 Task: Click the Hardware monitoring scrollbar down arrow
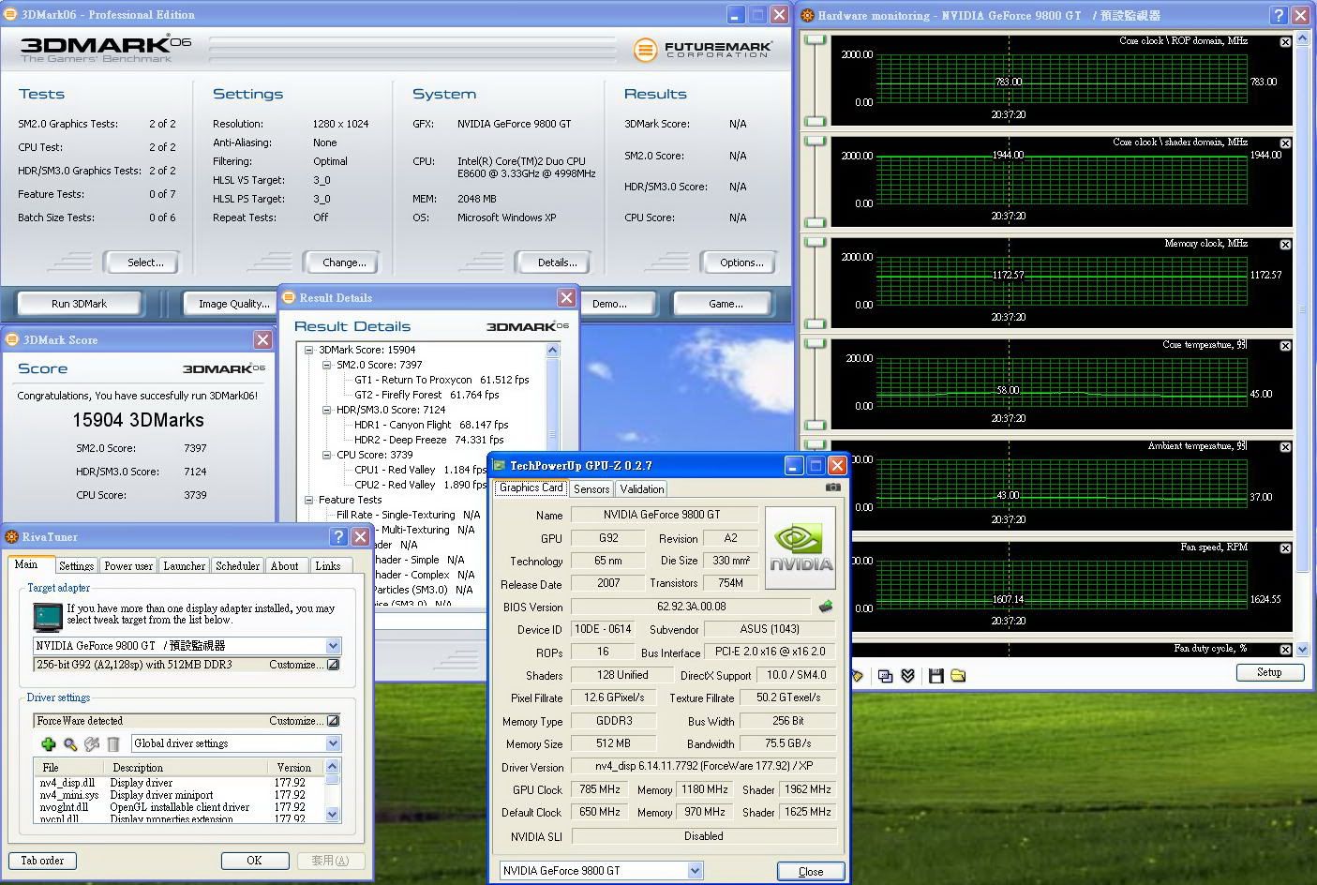click(x=1302, y=648)
